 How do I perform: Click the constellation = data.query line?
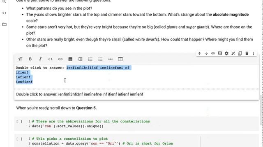(x=102, y=143)
